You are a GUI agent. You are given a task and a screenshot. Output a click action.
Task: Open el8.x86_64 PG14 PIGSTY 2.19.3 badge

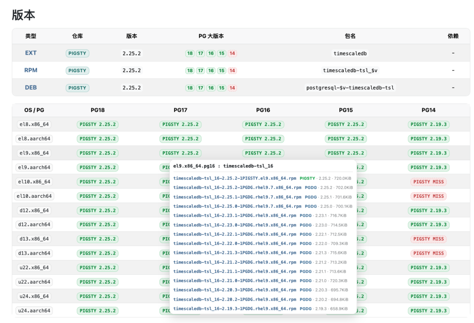429,124
